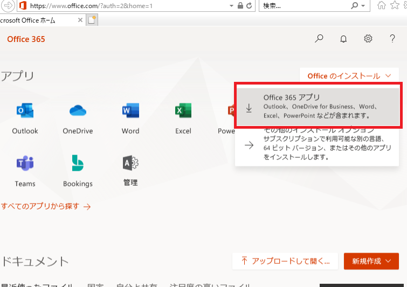407x287 pixels.
Task: Open the Word app icon
Action: [130, 111]
